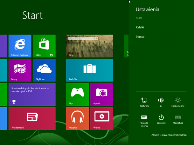Open the SportoweFakty.pl sports news tile

[32, 94]
